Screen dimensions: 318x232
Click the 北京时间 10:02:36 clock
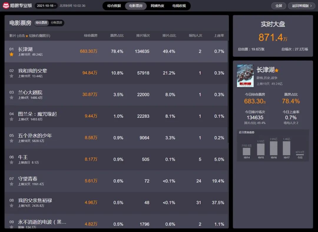point(72,6)
